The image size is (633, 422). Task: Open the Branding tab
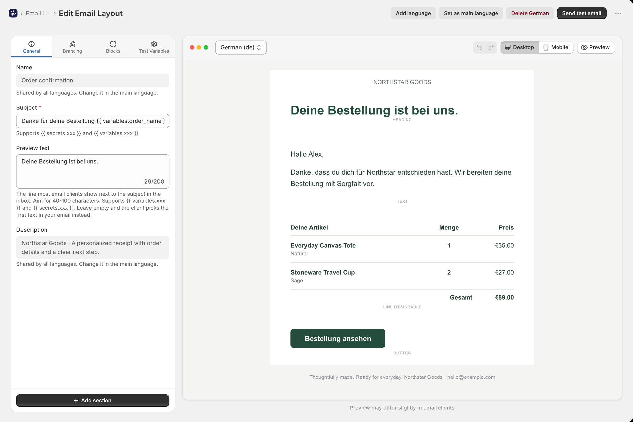[72, 47]
